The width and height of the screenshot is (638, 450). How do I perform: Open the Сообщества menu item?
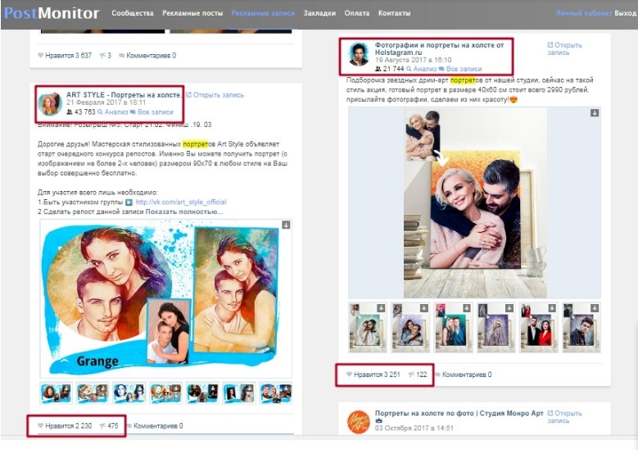click(x=133, y=13)
